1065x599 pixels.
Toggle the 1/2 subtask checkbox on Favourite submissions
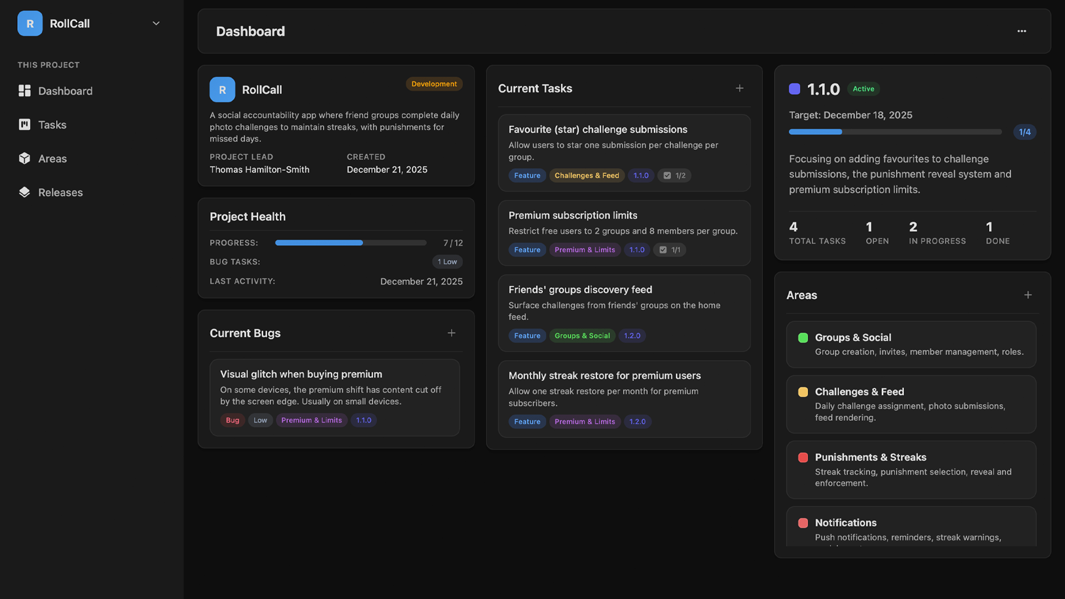(667, 175)
